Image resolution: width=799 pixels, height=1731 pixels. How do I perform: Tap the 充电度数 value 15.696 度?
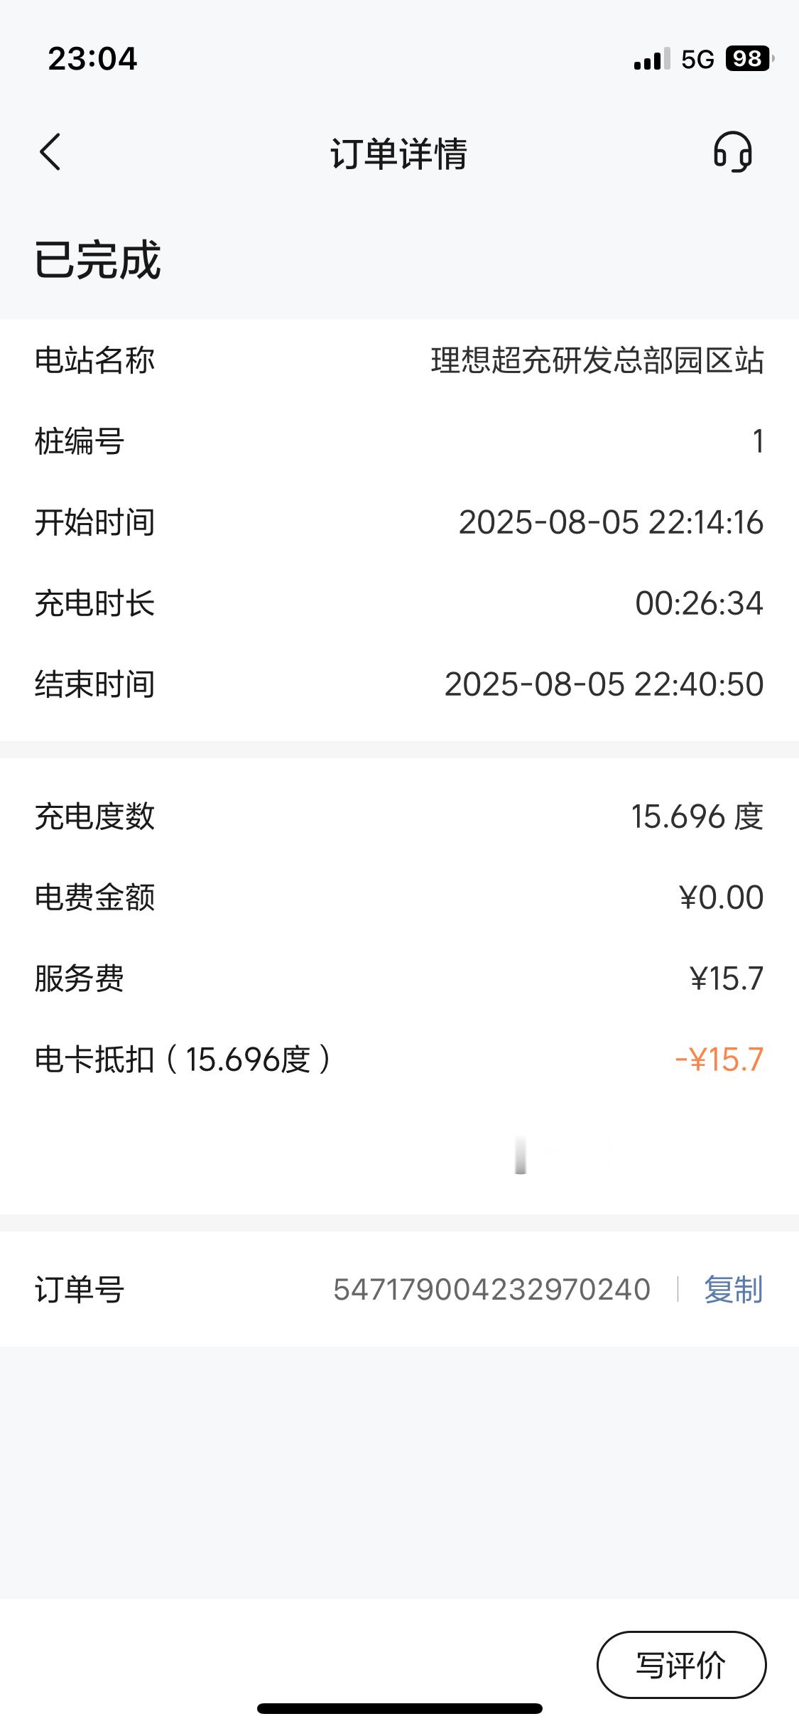697,816
